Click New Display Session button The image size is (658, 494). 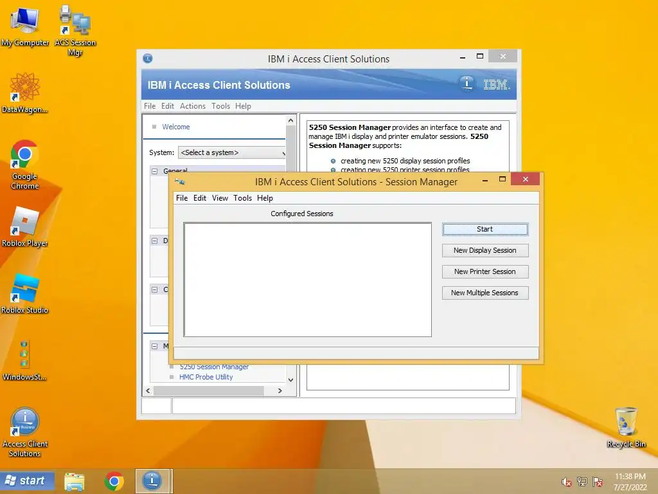point(485,250)
